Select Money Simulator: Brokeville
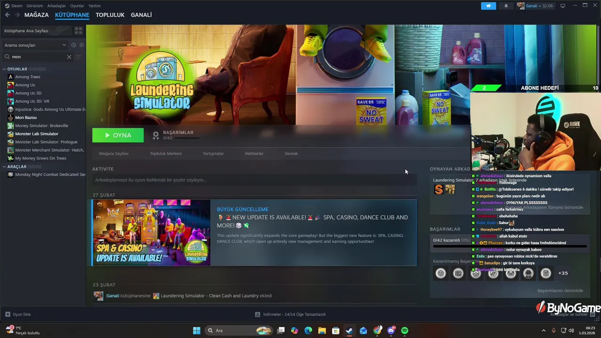Image resolution: width=601 pixels, height=338 pixels. click(41, 125)
